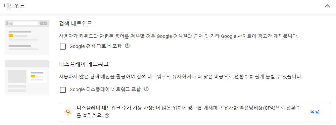Tick the Google 디스플레이 네트워크 포함 checkbox

point(63,90)
